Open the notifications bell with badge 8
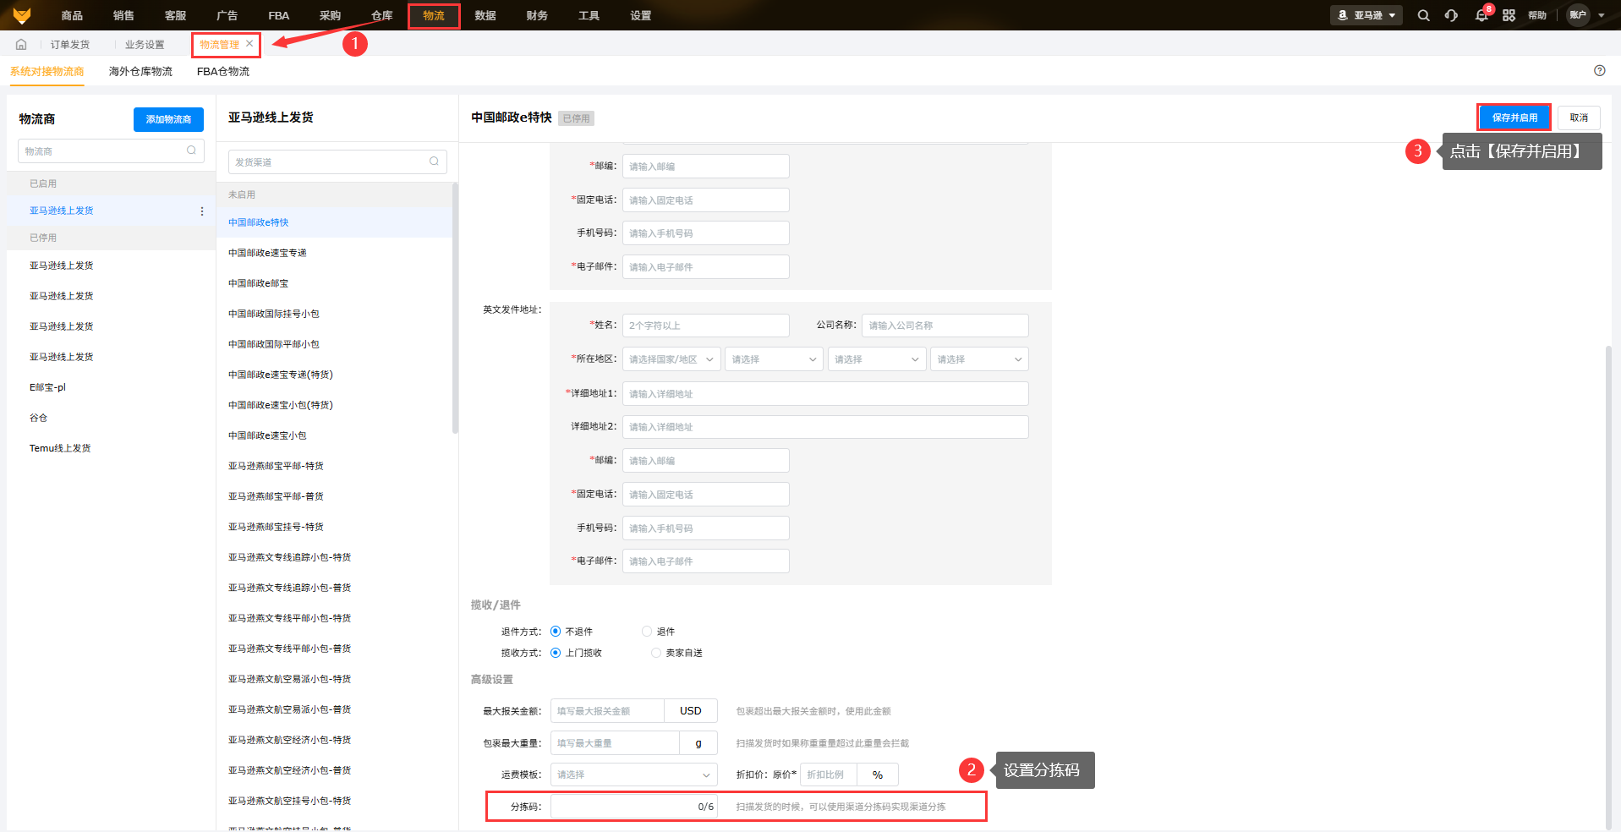Image resolution: width=1621 pixels, height=832 pixels. click(x=1481, y=15)
